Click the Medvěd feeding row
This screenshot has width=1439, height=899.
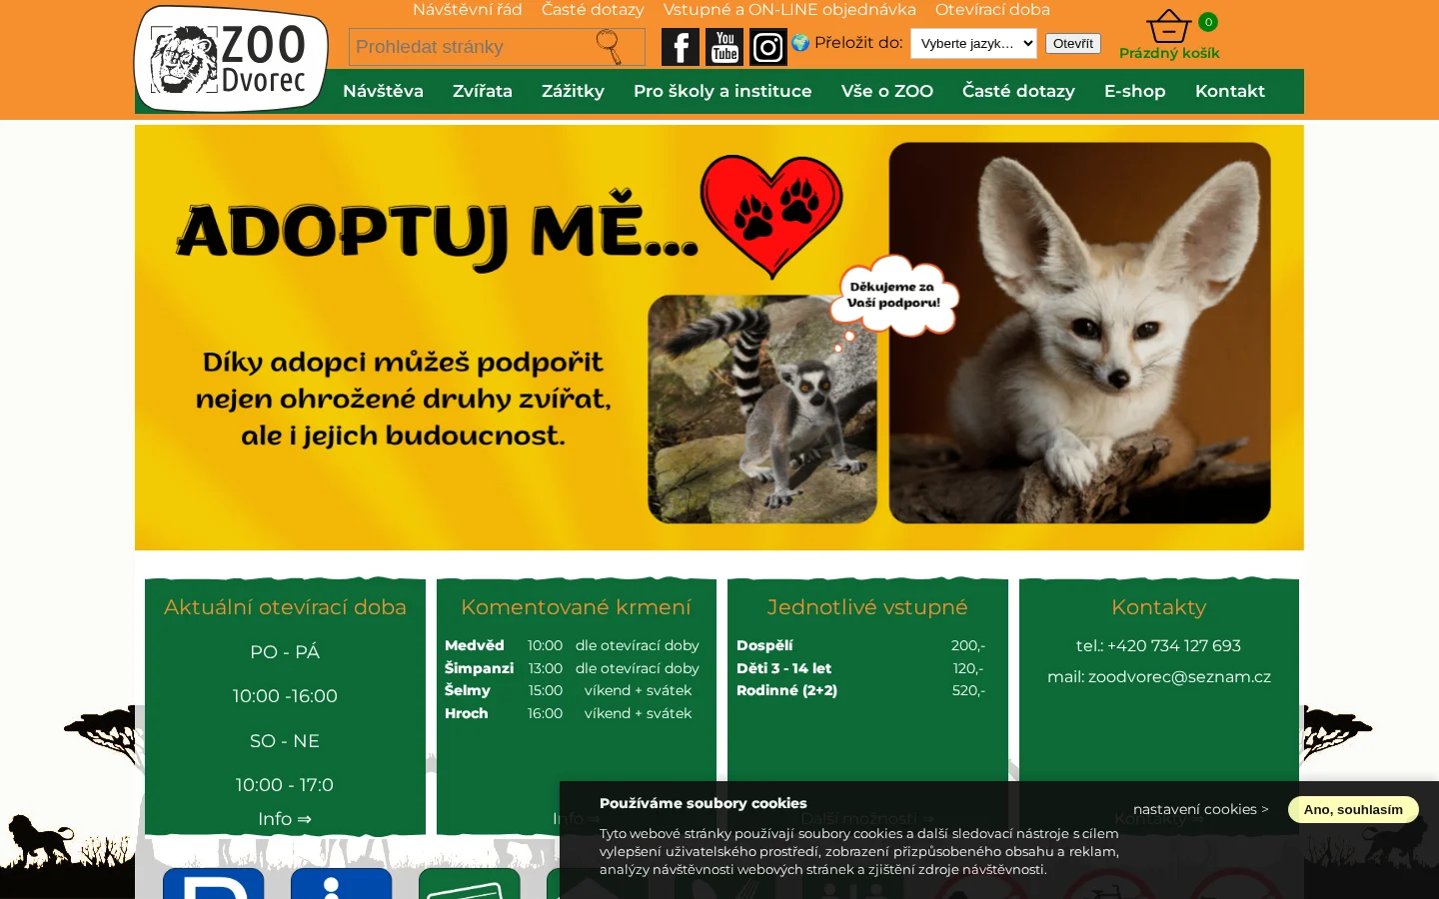(572, 645)
